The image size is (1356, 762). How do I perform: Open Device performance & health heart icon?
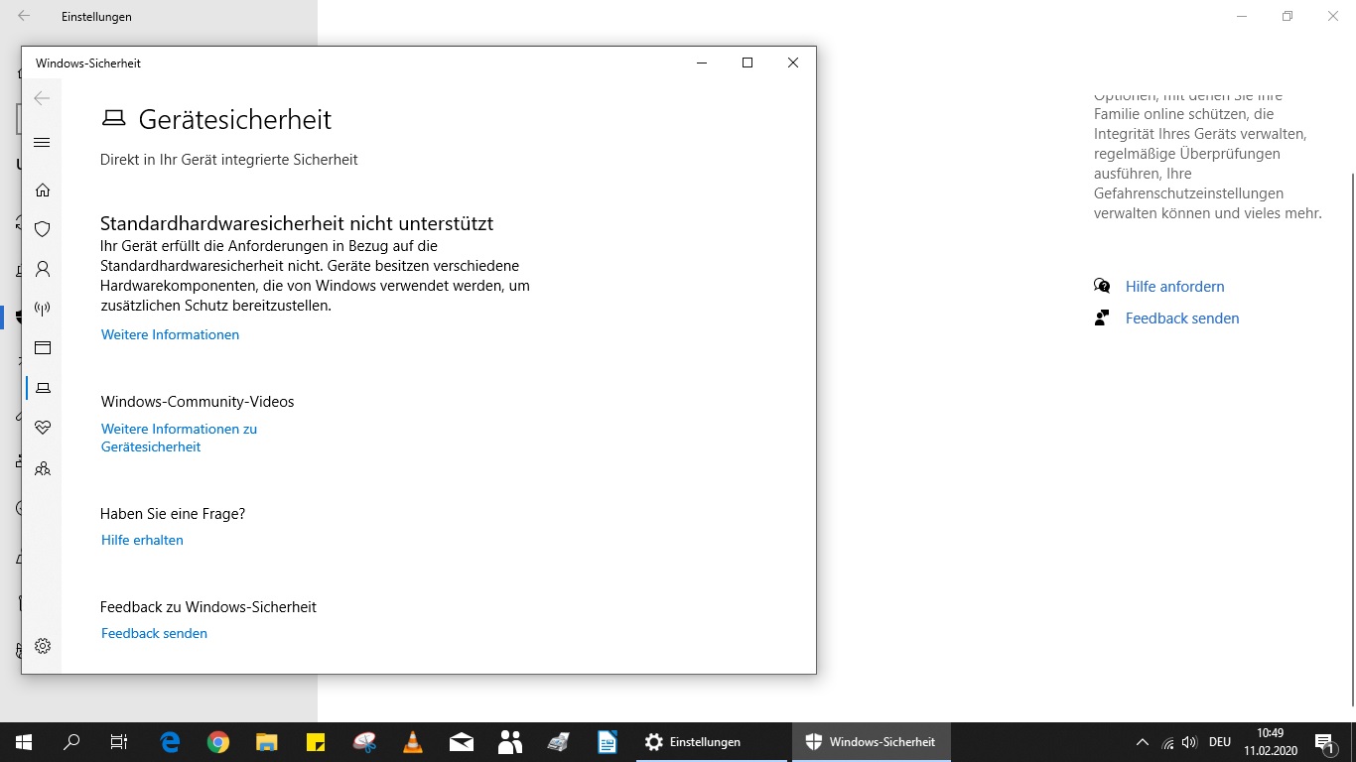(x=42, y=428)
